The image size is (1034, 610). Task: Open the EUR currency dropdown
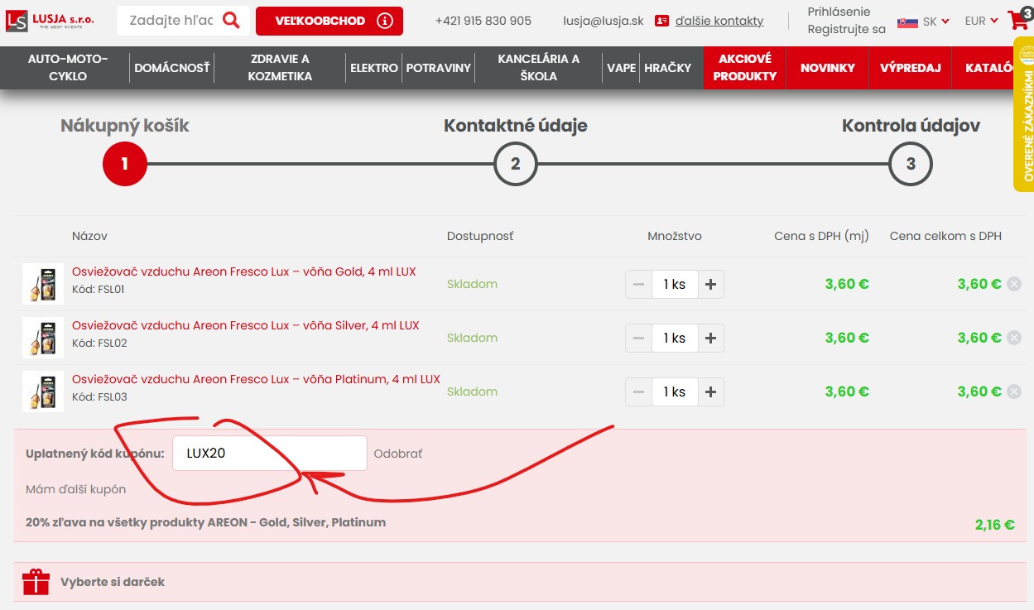pyautogui.click(x=981, y=22)
